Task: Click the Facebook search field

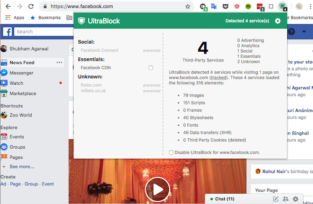Action: [x=44, y=32]
